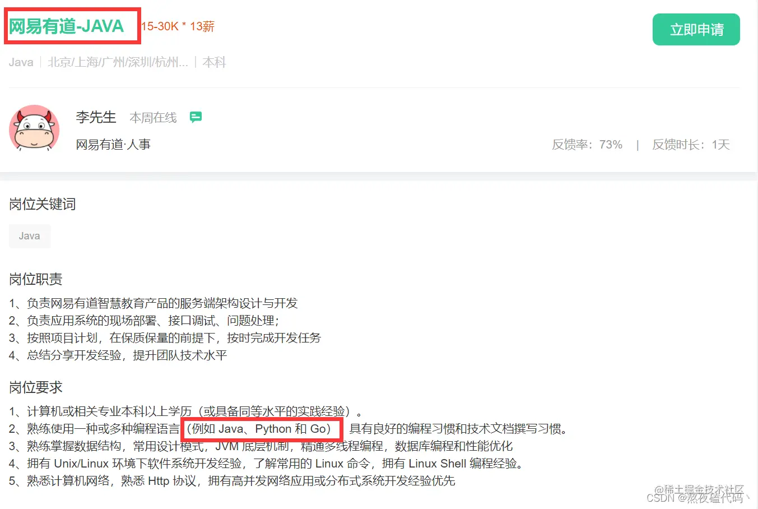Click the 岗位关键词 section heading
This screenshot has height=509, width=758.
click(43, 204)
